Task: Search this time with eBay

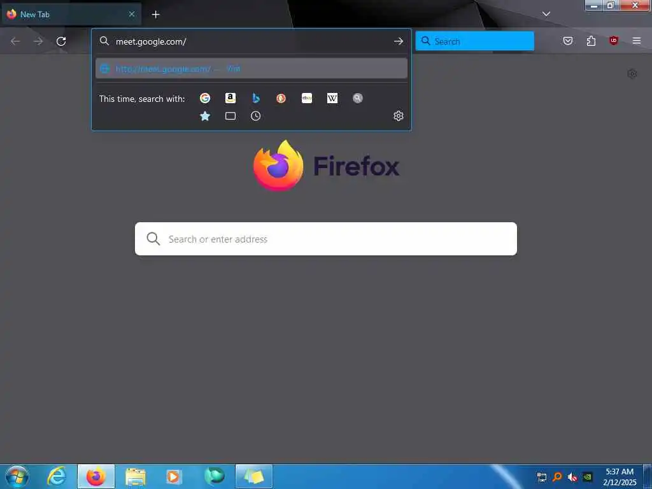Action: click(307, 98)
